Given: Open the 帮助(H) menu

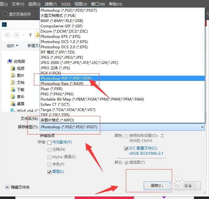Looking at the screenshot, I should [115, 4].
